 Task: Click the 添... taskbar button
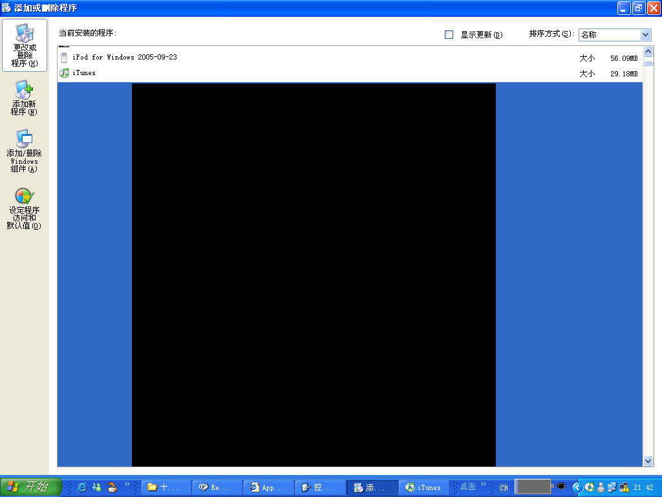pyautogui.click(x=372, y=487)
